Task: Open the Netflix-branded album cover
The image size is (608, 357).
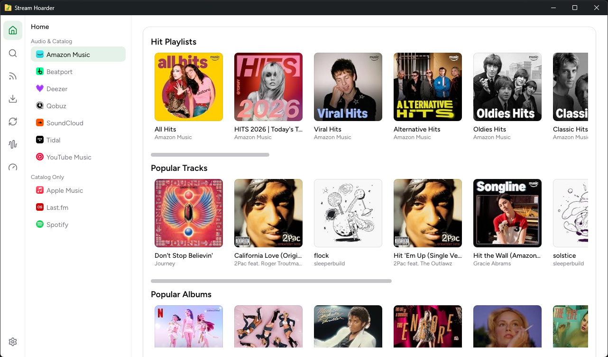Action: pyautogui.click(x=189, y=326)
